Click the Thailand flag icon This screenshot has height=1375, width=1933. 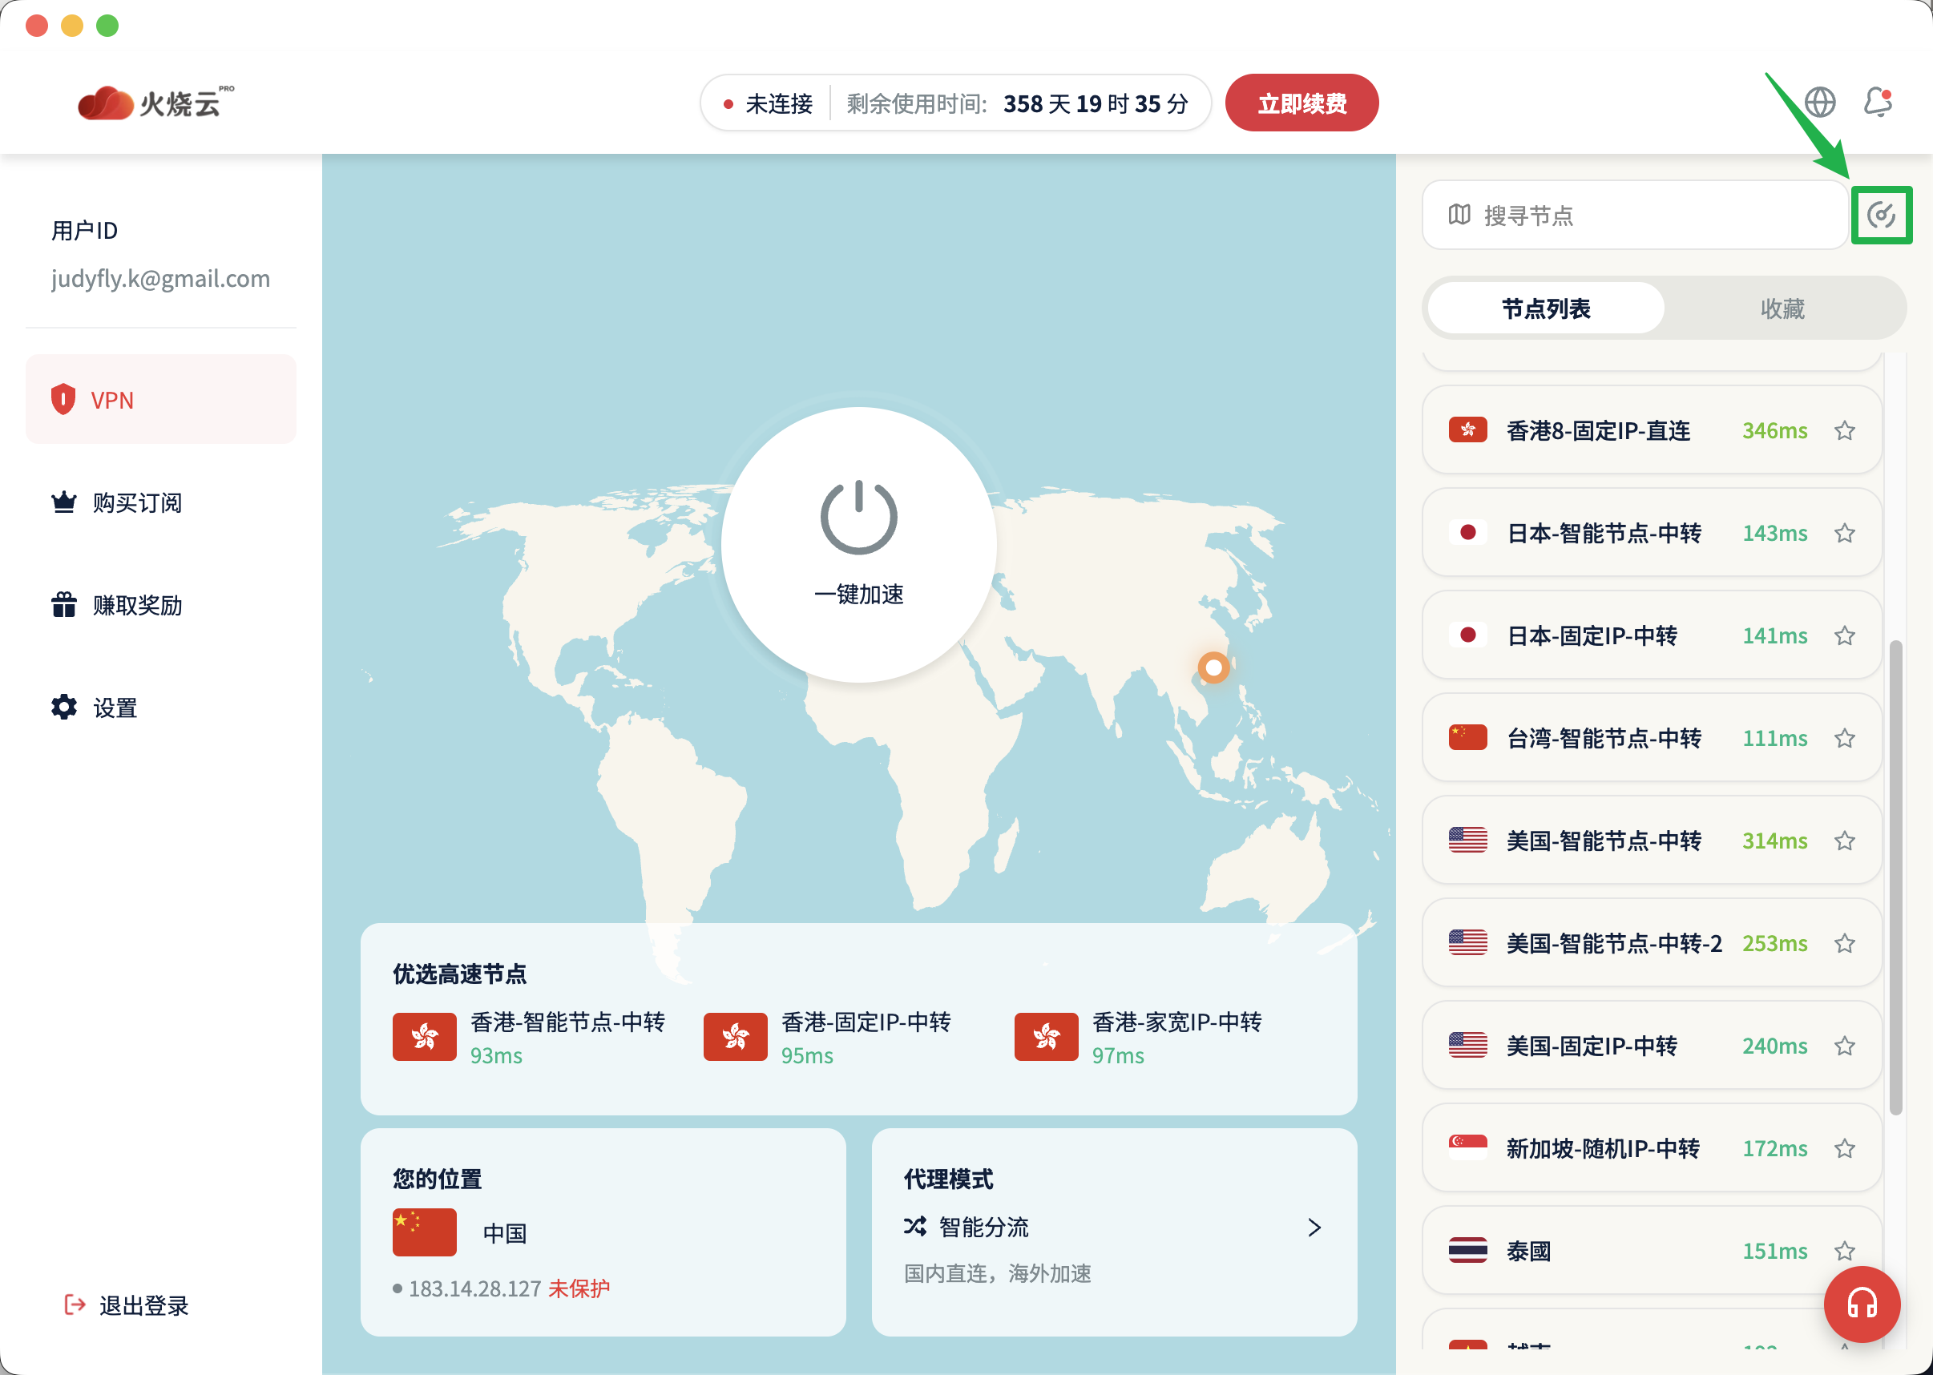point(1467,1250)
